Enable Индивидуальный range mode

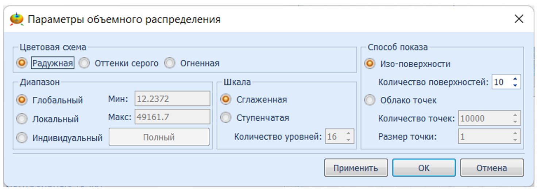[x=22, y=138]
